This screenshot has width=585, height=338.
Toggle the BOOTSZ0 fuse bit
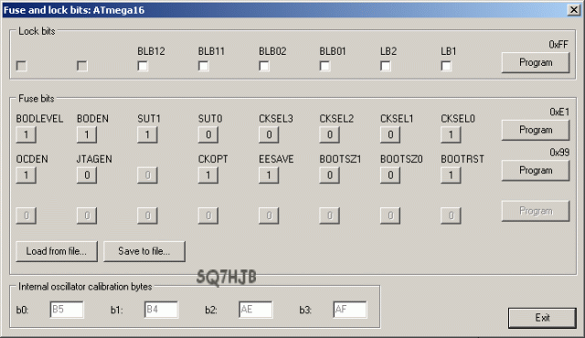pyautogui.click(x=390, y=175)
